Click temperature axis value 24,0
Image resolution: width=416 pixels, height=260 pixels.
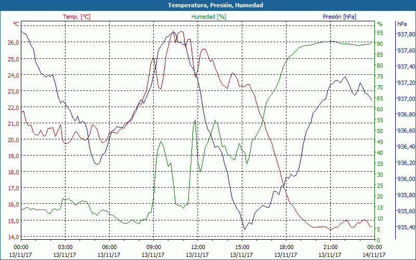[14, 75]
